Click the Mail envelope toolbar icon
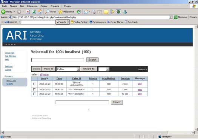 tap(86, 12)
